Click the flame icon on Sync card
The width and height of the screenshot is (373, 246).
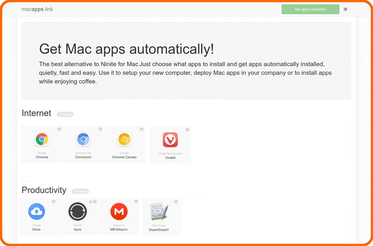(x=91, y=201)
